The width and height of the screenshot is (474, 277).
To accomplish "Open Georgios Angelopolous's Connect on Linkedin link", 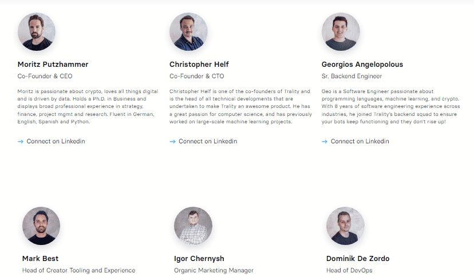I will (x=360, y=141).
